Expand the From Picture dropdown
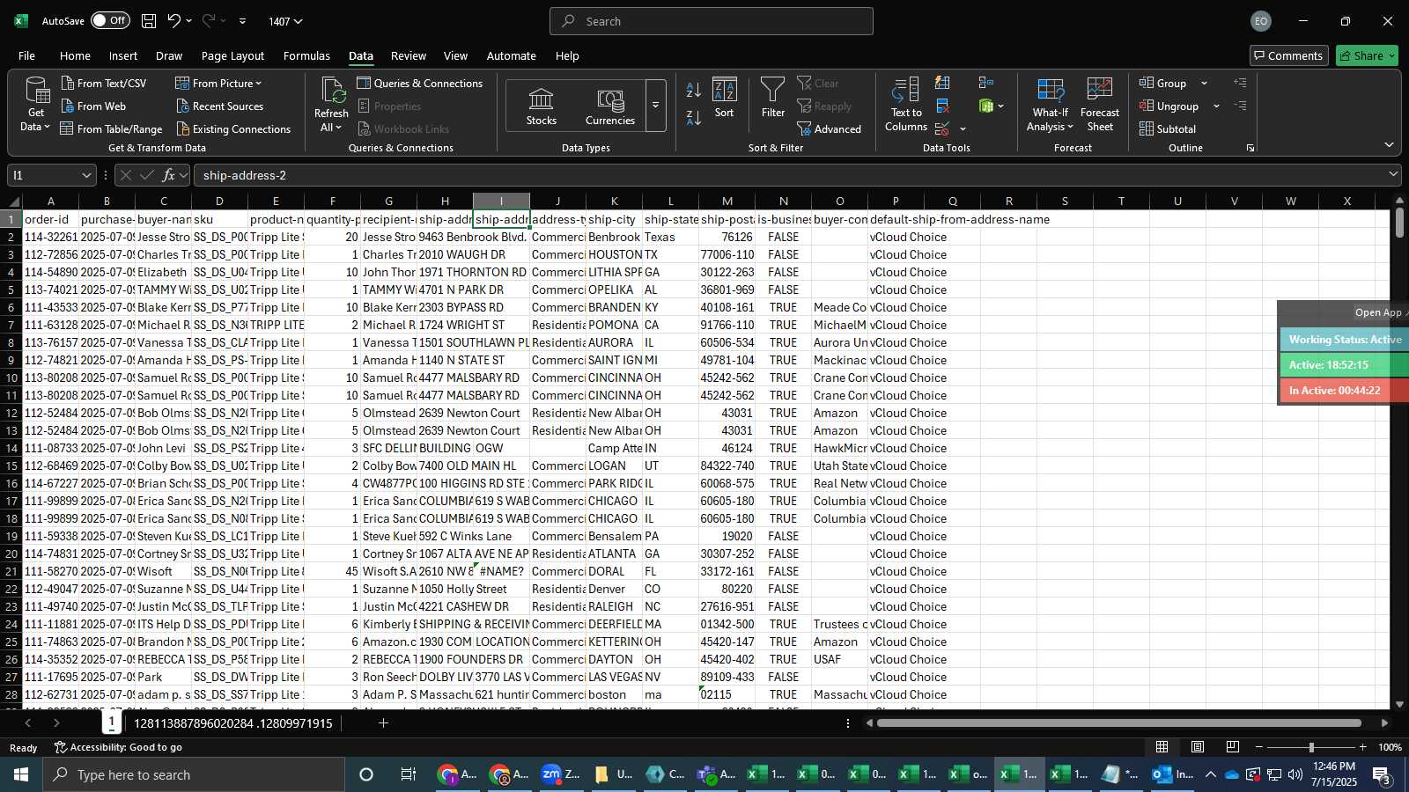This screenshot has height=792, width=1409. [x=218, y=83]
